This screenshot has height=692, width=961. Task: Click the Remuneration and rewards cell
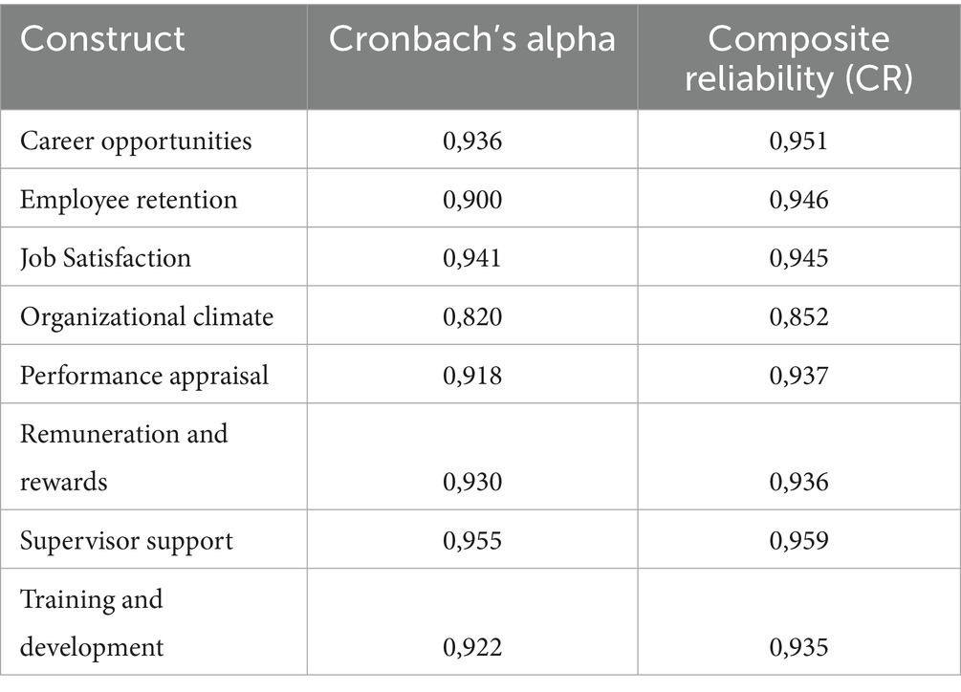(x=124, y=457)
